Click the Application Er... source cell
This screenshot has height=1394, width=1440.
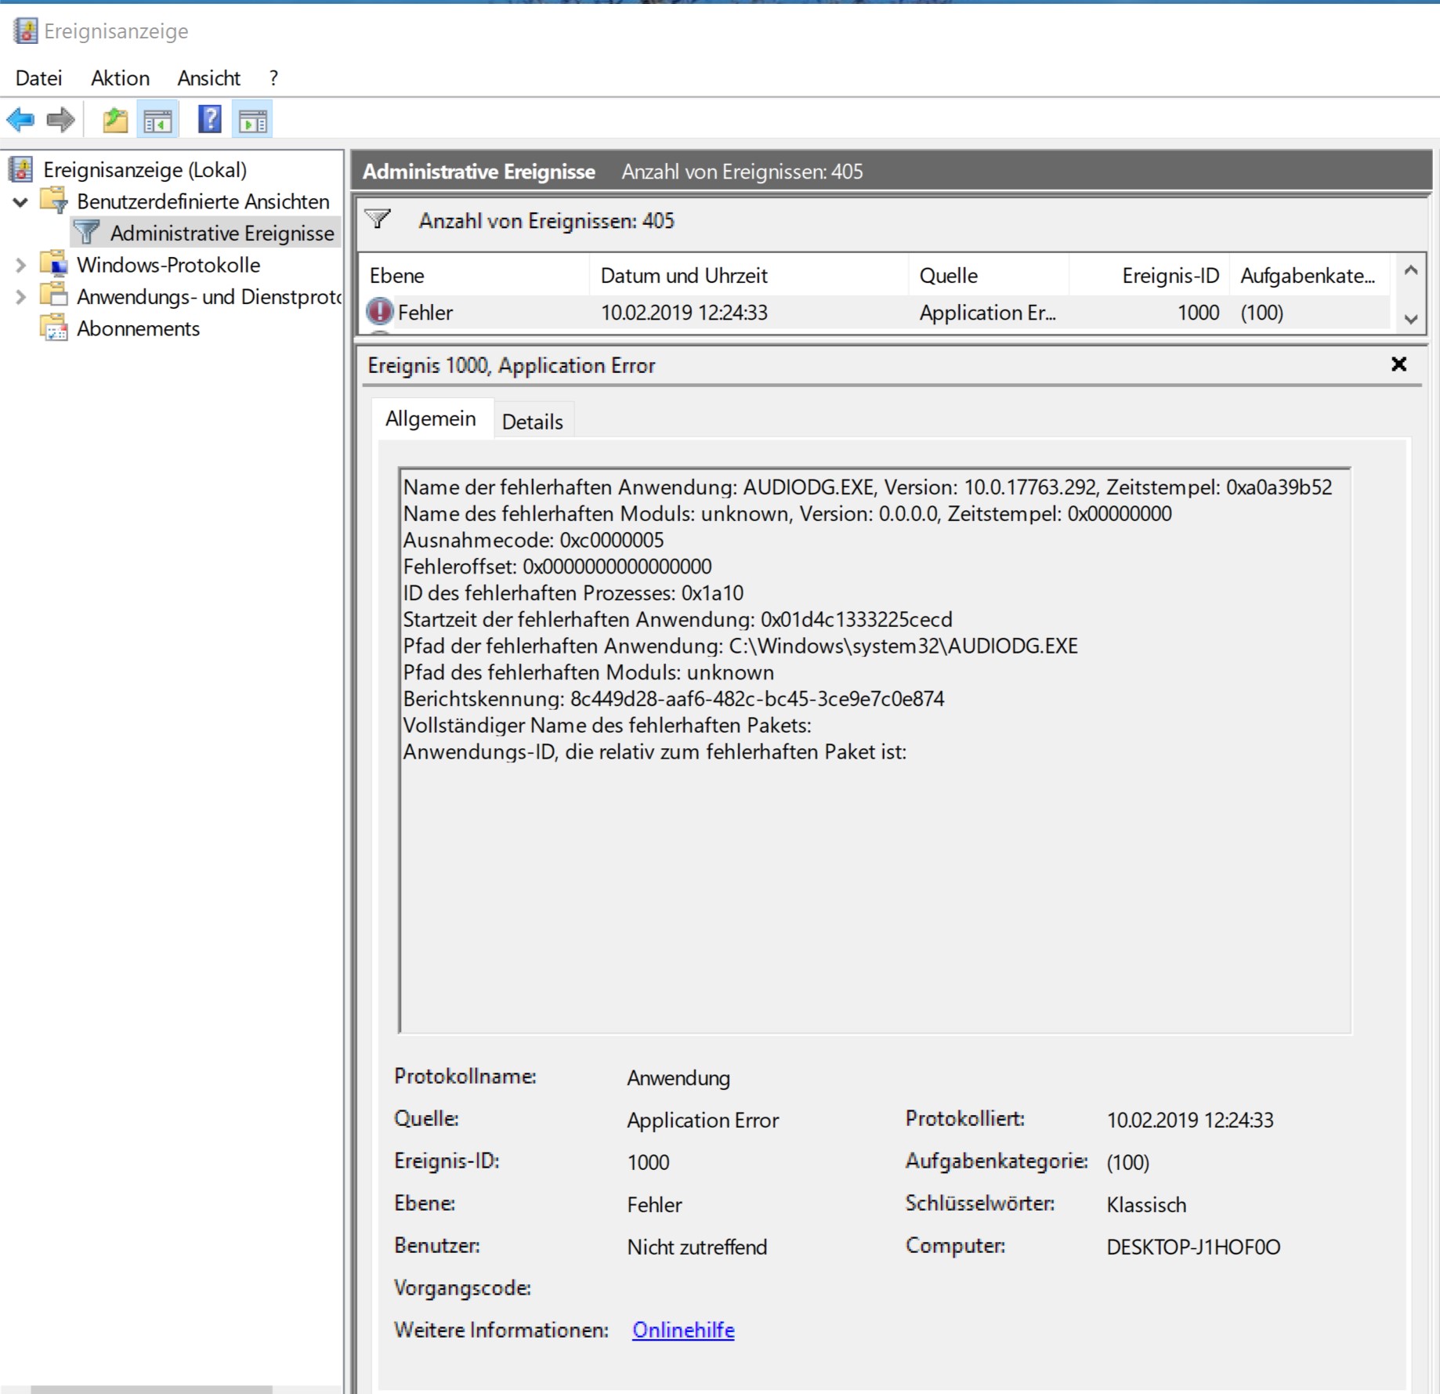[987, 312]
